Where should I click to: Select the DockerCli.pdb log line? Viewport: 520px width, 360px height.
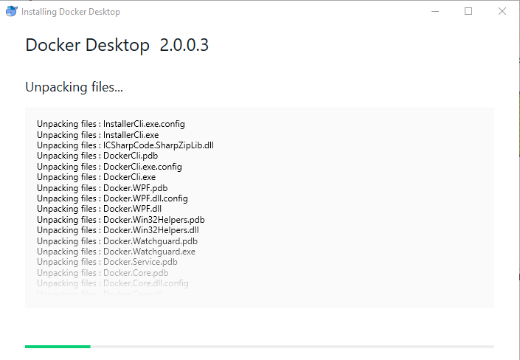click(x=97, y=156)
